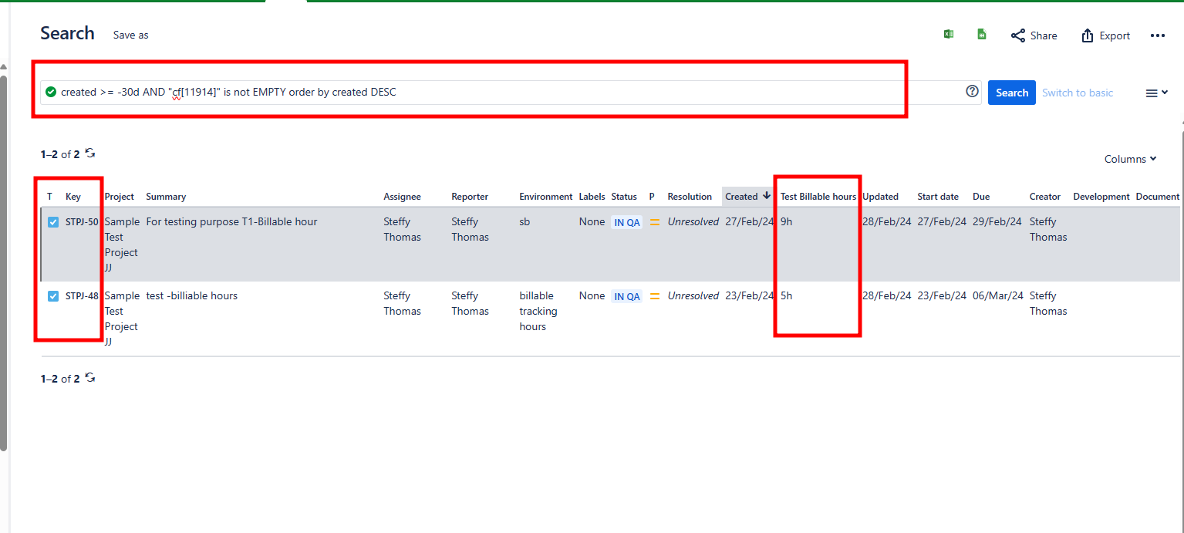Click the Switch to basic link
The image size is (1184, 533).
coord(1077,93)
